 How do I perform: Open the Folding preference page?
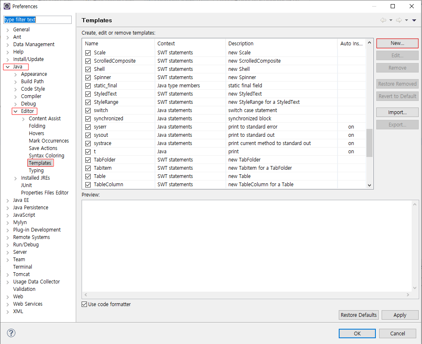(37, 126)
